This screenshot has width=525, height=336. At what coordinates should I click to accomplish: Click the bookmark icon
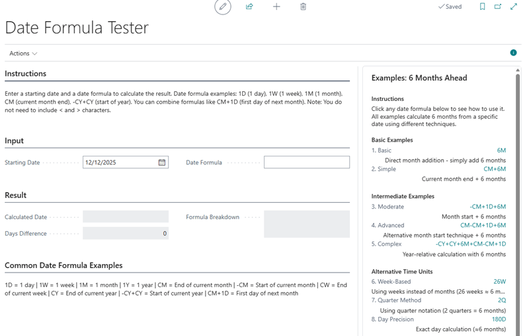click(x=482, y=7)
